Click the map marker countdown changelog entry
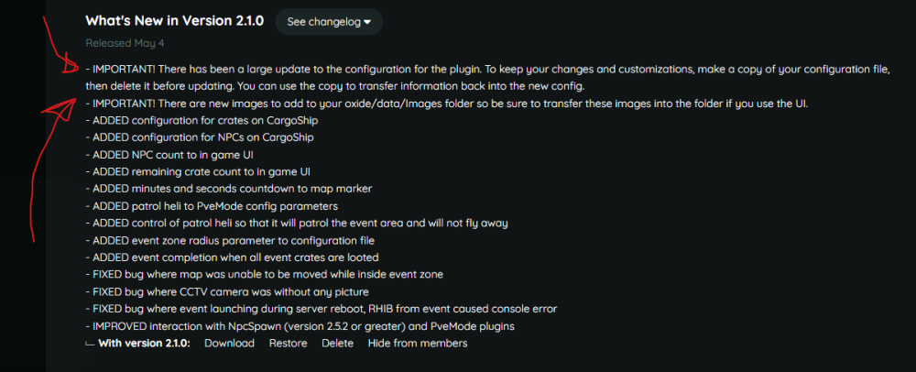The image size is (916, 372). click(232, 189)
